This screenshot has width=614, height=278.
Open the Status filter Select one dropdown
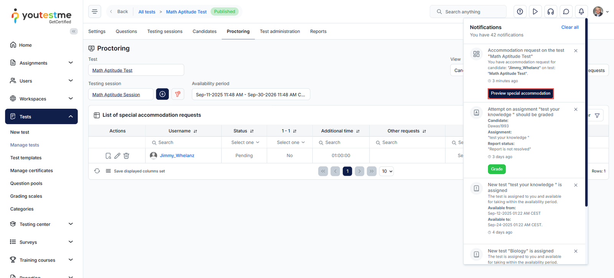pos(245,142)
